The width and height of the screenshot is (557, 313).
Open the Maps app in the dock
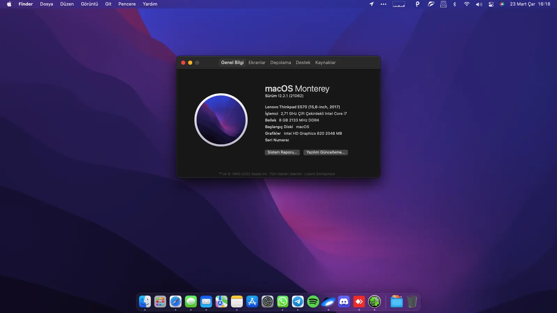222,302
